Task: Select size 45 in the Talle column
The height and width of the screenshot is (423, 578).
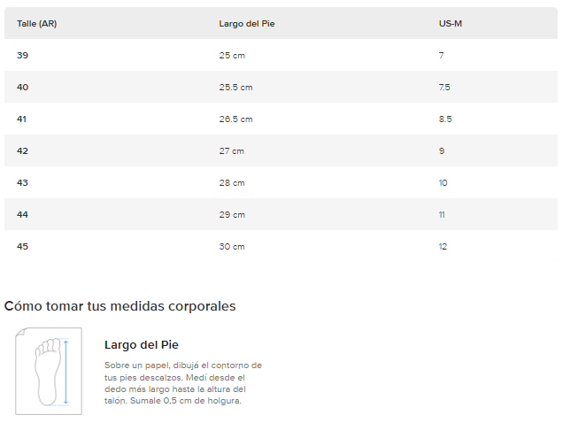Action: [22, 246]
